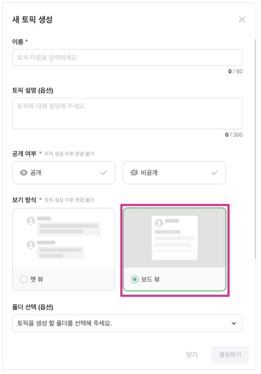Image resolution: width=261 pixels, height=374 pixels.
Task: Click the 닫기 button
Action: pos(192,355)
